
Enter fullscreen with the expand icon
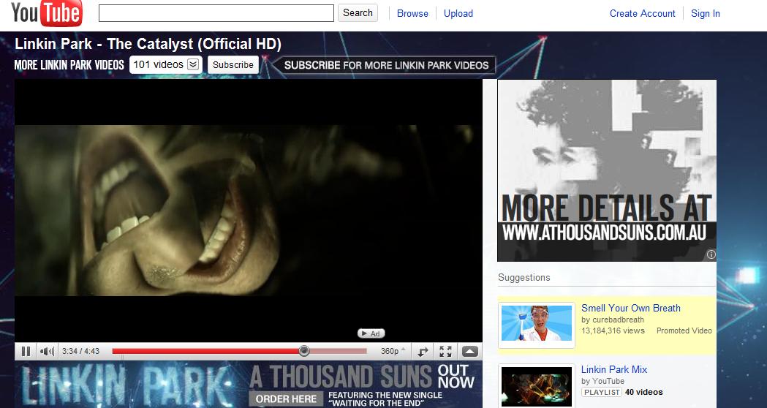click(445, 351)
